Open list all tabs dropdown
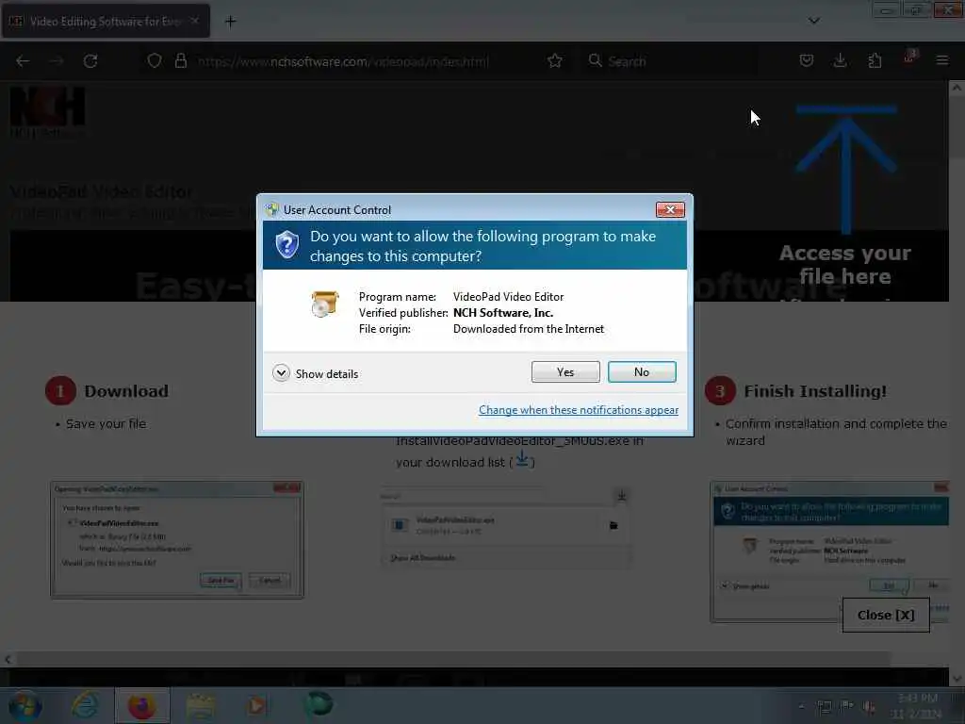The image size is (965, 724). [x=813, y=21]
